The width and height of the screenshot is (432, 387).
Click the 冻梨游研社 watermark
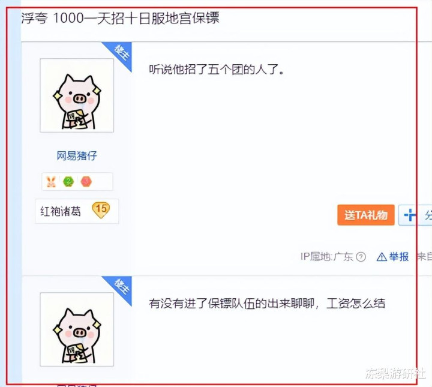click(x=395, y=373)
